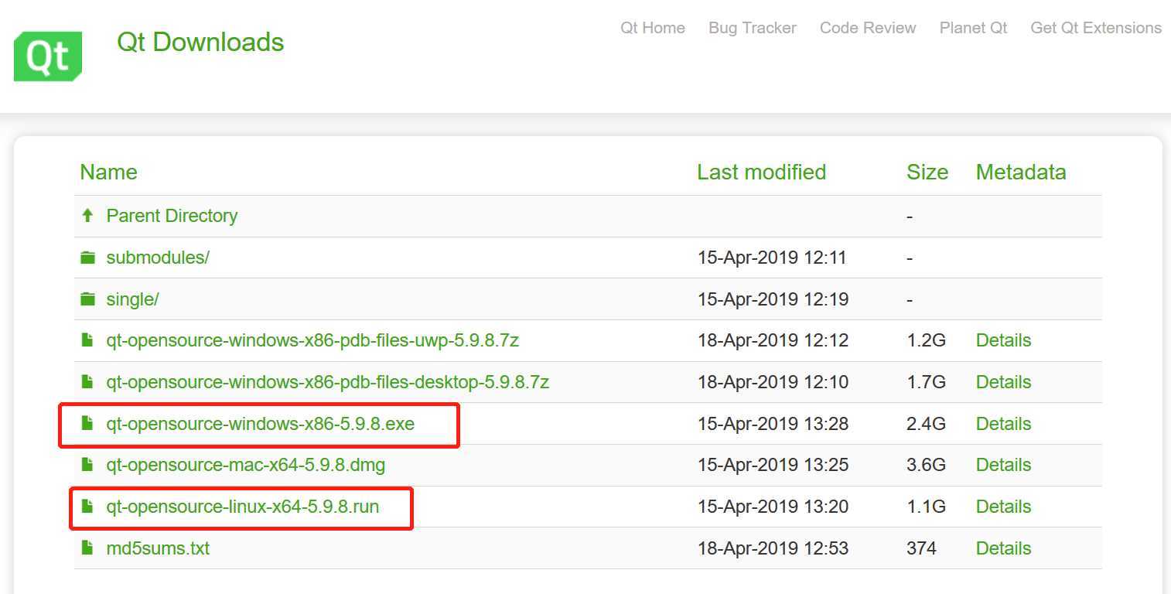Click file icon of pdb-files-desktop-5.9.8.7z
This screenshot has height=594, width=1171.
click(87, 382)
